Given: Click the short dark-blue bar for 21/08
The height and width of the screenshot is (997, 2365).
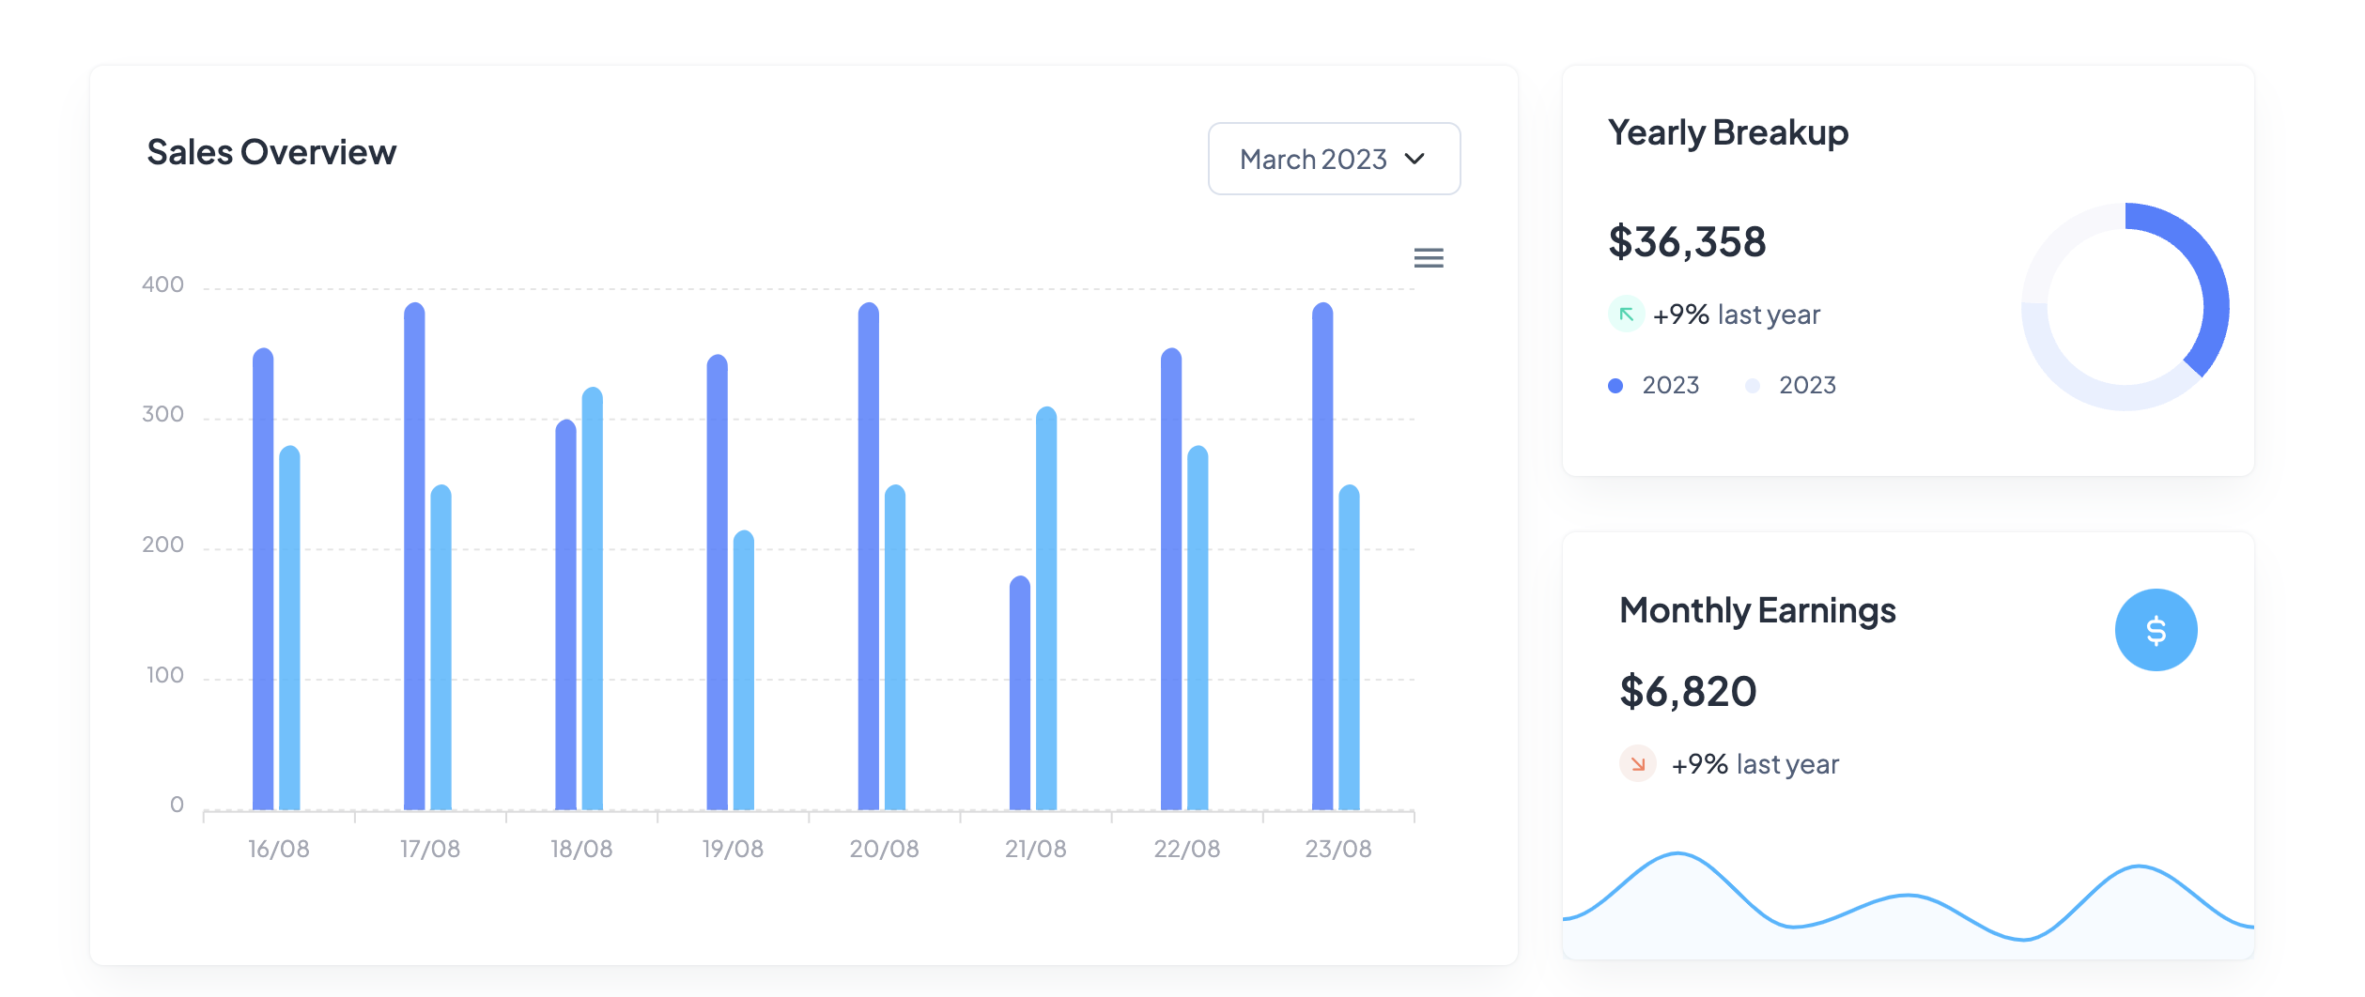Looking at the screenshot, I should click(x=1020, y=693).
